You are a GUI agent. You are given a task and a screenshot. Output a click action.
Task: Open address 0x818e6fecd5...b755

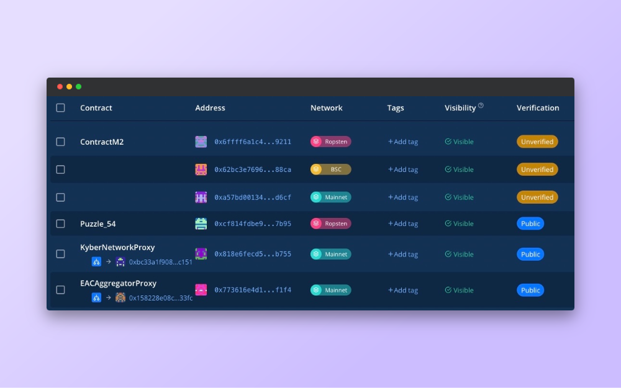253,254
